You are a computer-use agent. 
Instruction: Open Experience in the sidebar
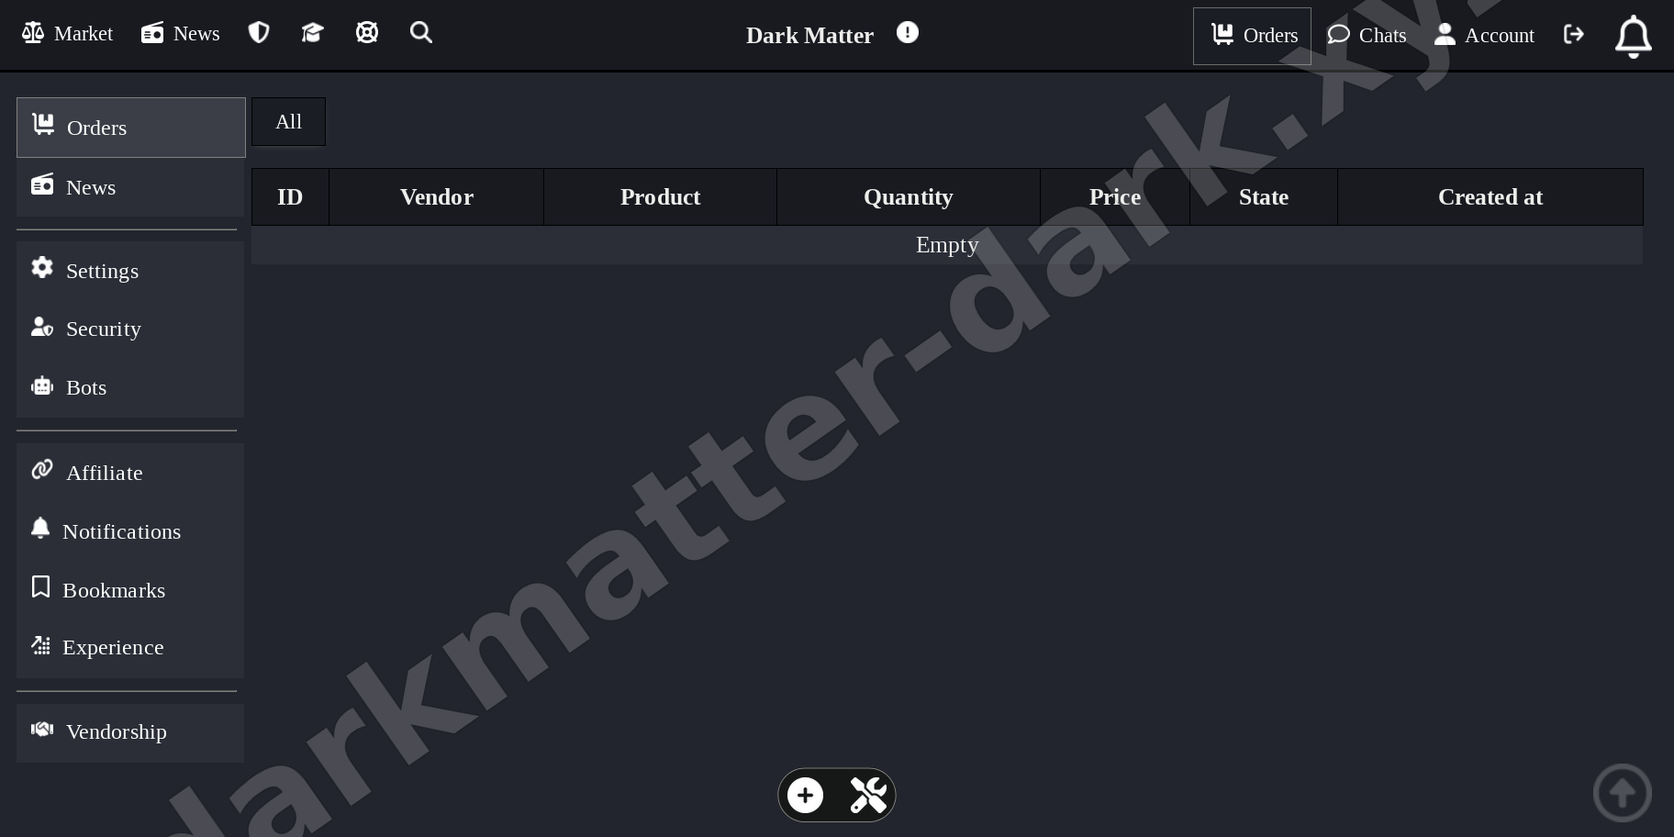click(130, 647)
